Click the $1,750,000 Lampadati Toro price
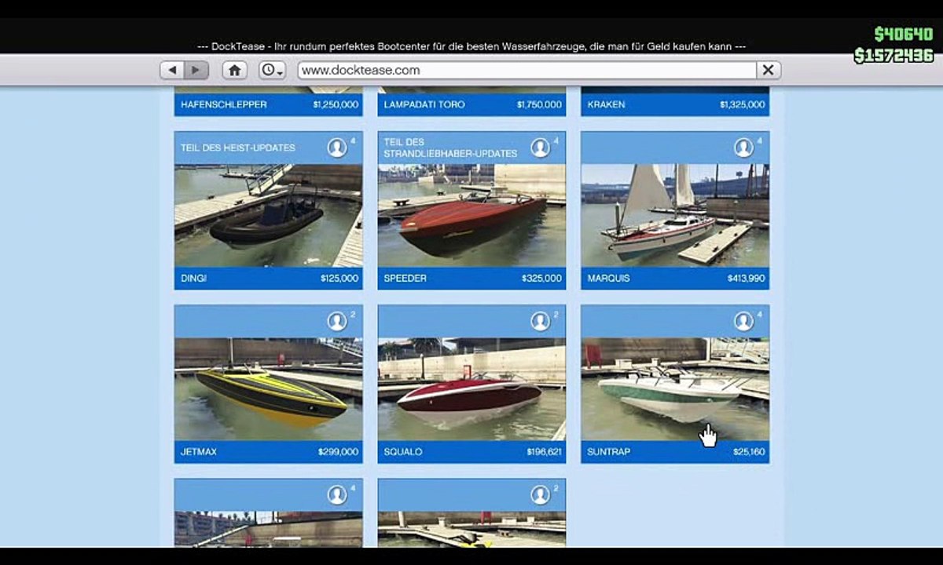The width and height of the screenshot is (943, 565). tap(539, 104)
